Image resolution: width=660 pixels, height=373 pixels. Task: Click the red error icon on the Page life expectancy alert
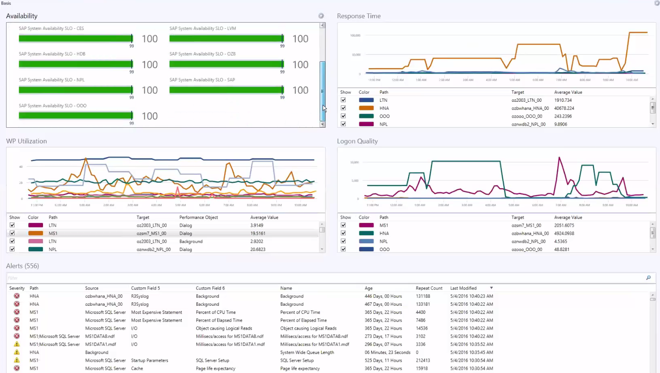click(x=17, y=369)
